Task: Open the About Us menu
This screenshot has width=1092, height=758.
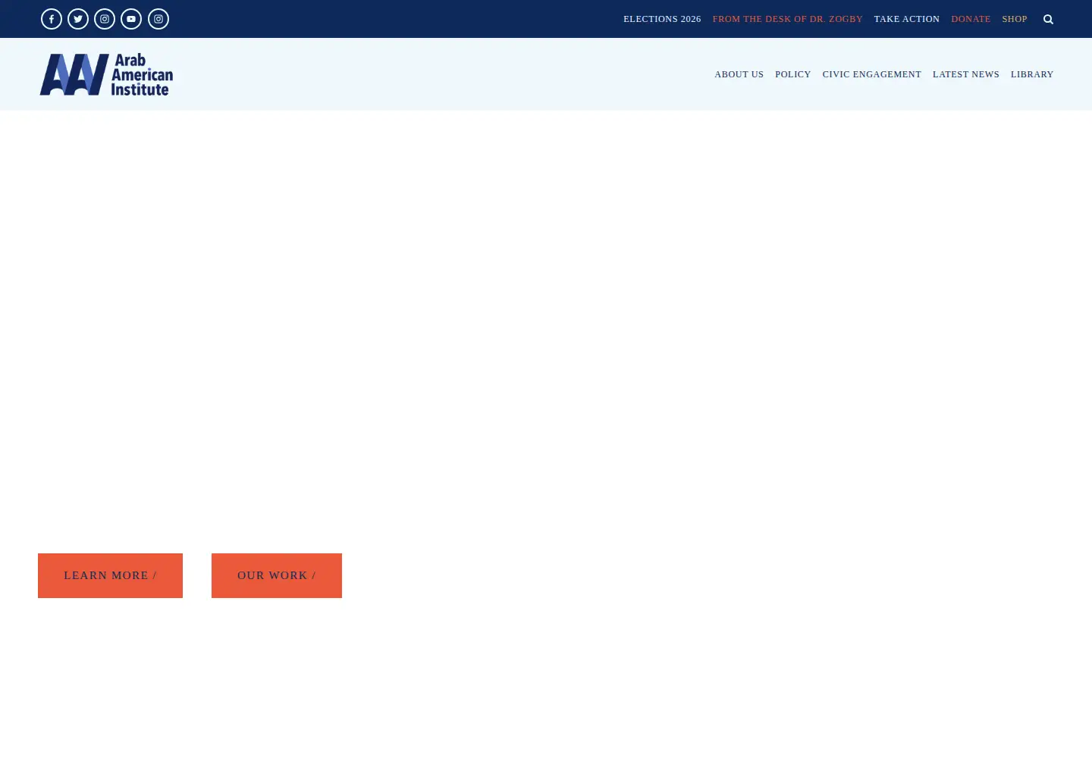Action: pos(739,74)
